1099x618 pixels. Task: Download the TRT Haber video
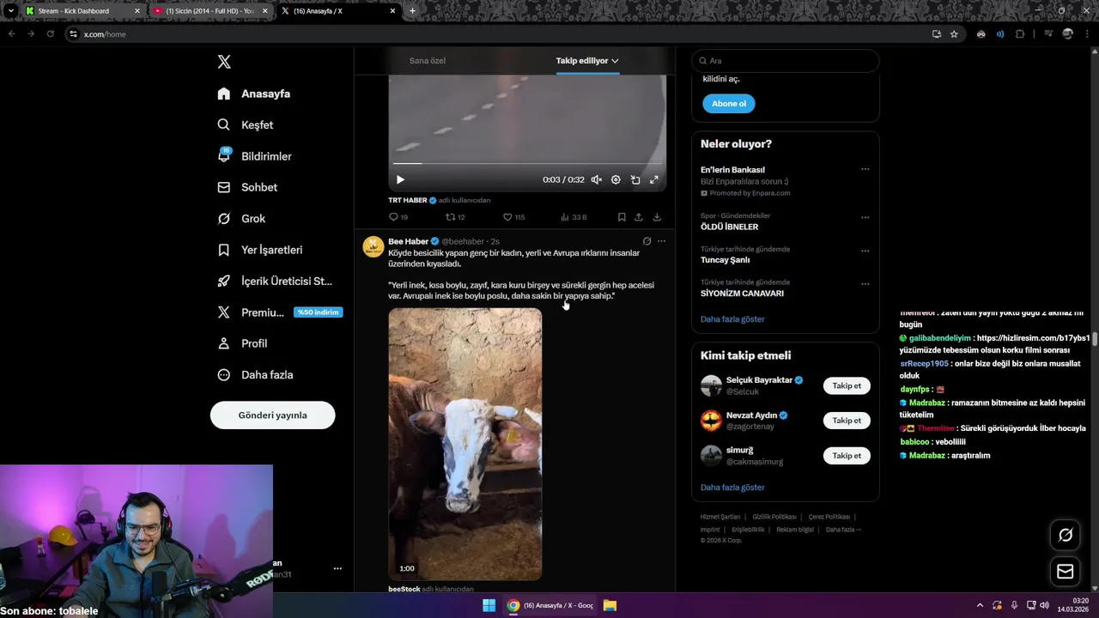click(657, 217)
